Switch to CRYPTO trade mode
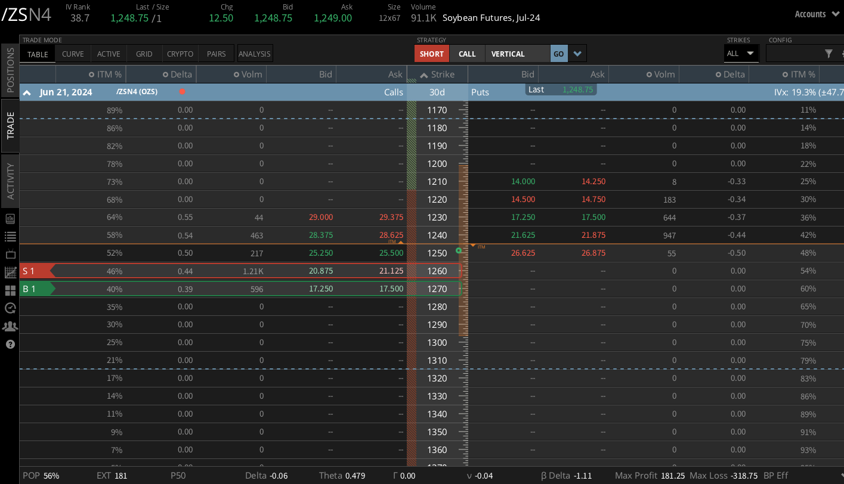Viewport: 844px width, 484px height. click(x=180, y=54)
